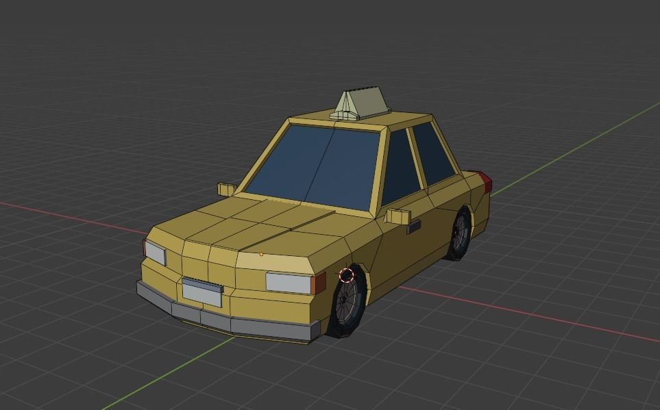Select the side mirror left of the windshield
Viewport: 660px width, 410px height.
click(x=226, y=189)
